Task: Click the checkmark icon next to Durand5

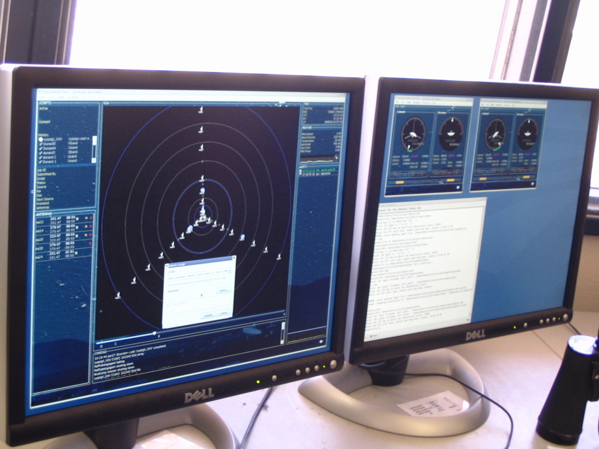Action: [x=41, y=144]
